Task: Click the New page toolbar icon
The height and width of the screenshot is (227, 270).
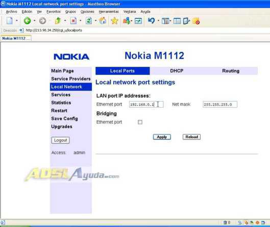Action: point(10,21)
